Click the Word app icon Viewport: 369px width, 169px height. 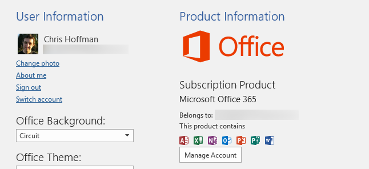(x=270, y=140)
